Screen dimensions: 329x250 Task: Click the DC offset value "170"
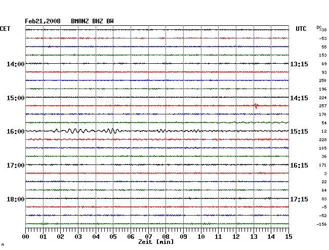pyautogui.click(x=323, y=114)
